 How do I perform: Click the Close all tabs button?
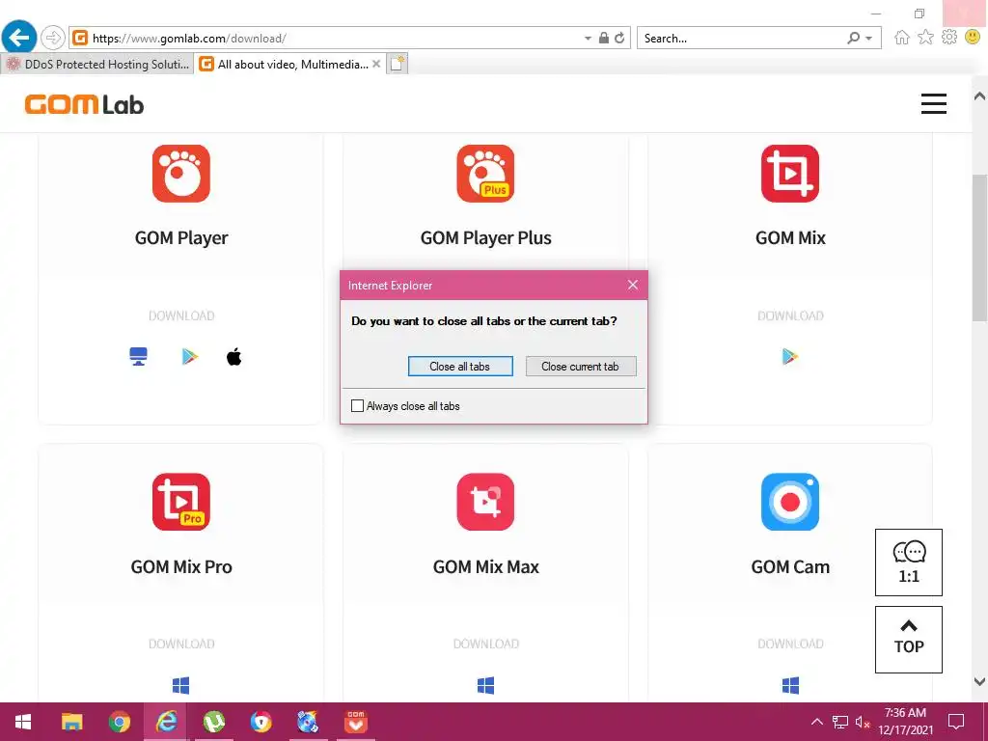(460, 366)
